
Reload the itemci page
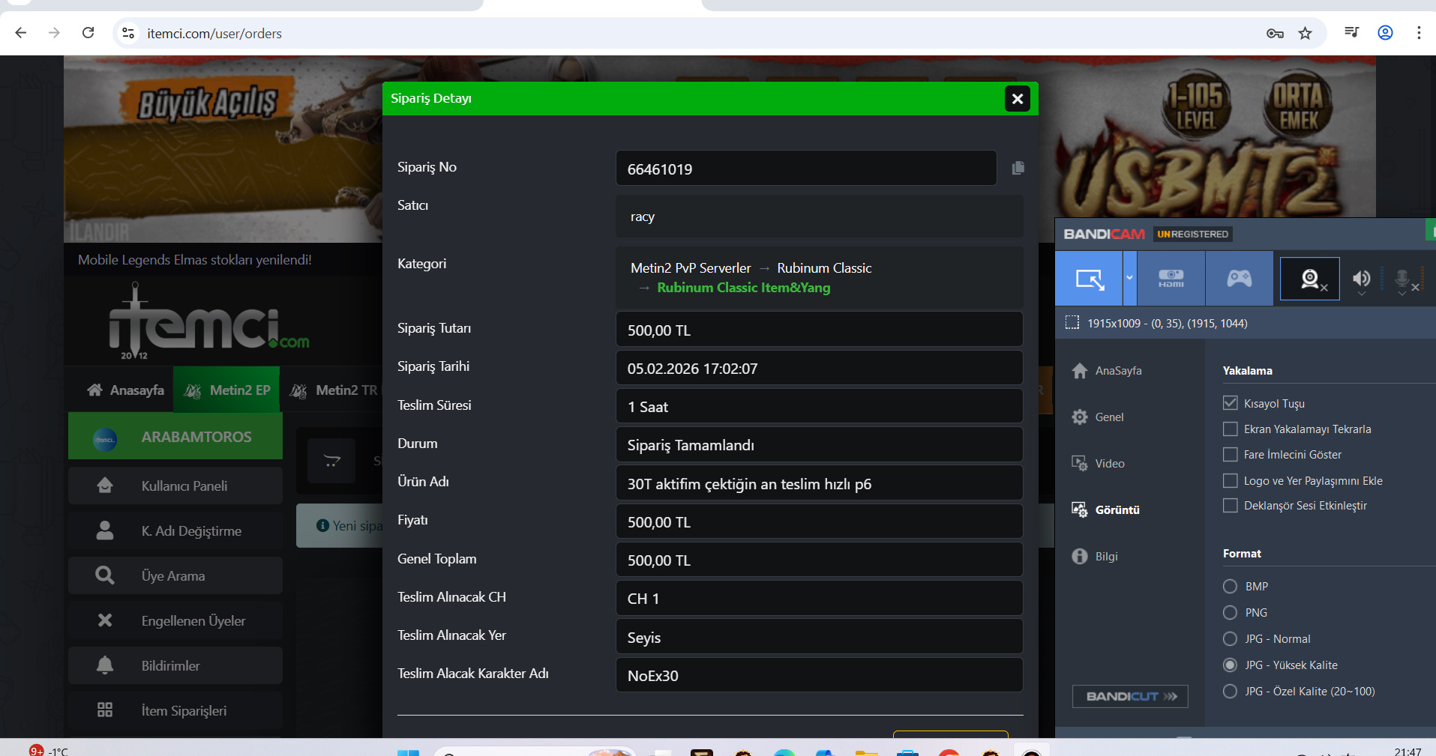(88, 33)
